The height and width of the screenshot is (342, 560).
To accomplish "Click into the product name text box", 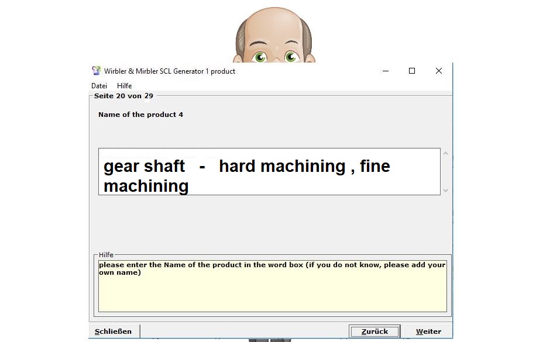I will pyautogui.click(x=269, y=171).
